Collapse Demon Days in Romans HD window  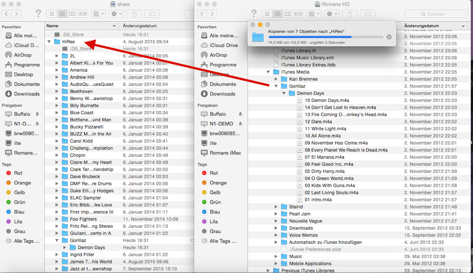pos(284,93)
